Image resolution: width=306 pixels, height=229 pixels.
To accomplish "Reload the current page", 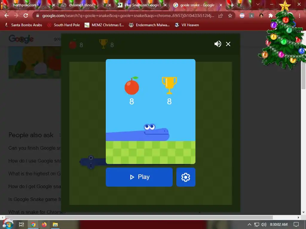I will (26, 16).
